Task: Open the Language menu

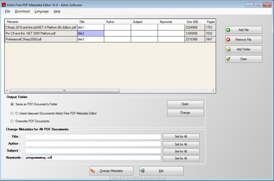Action: click(41, 11)
